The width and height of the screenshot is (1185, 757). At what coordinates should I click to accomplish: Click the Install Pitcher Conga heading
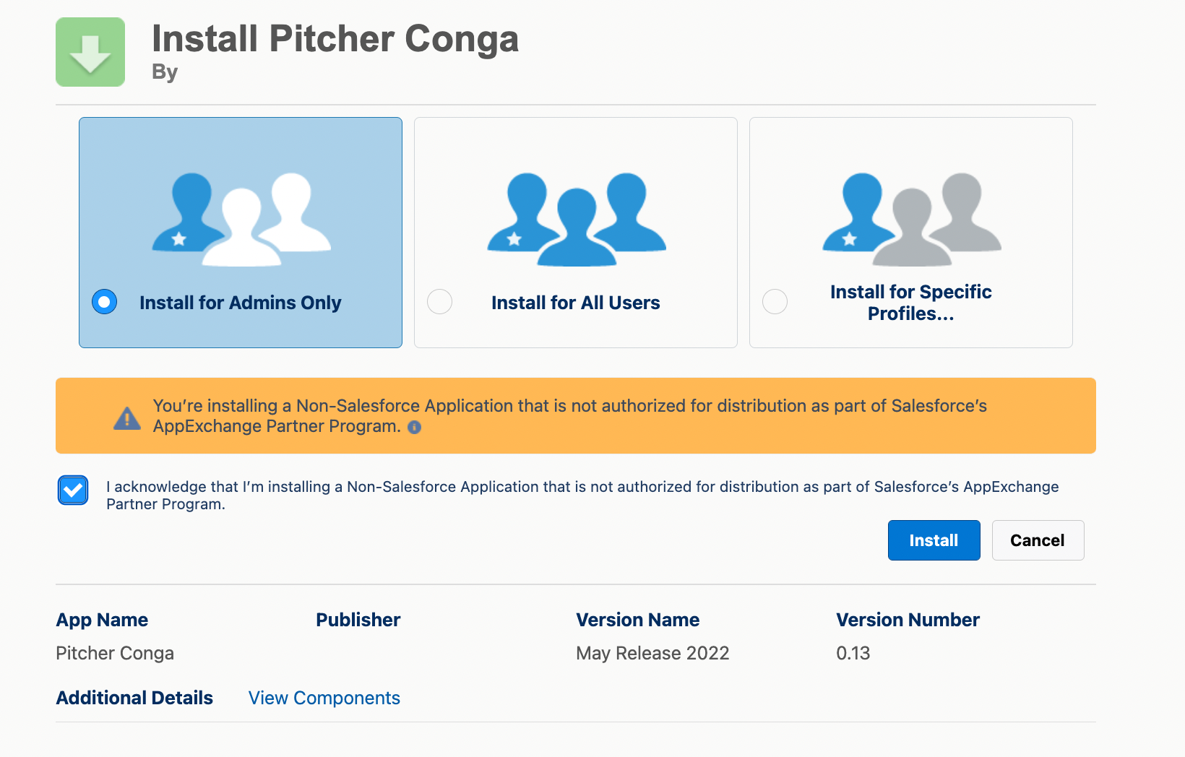pyautogui.click(x=335, y=39)
